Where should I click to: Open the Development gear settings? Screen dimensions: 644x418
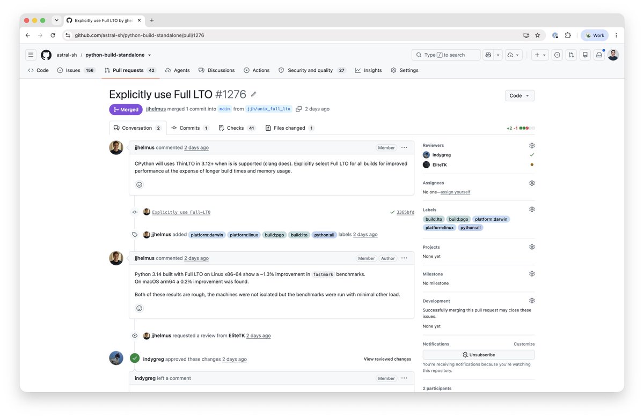532,301
